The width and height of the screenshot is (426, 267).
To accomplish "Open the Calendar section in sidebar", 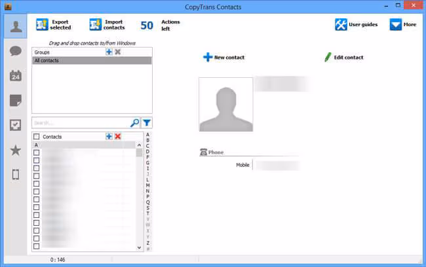I will pos(16,76).
